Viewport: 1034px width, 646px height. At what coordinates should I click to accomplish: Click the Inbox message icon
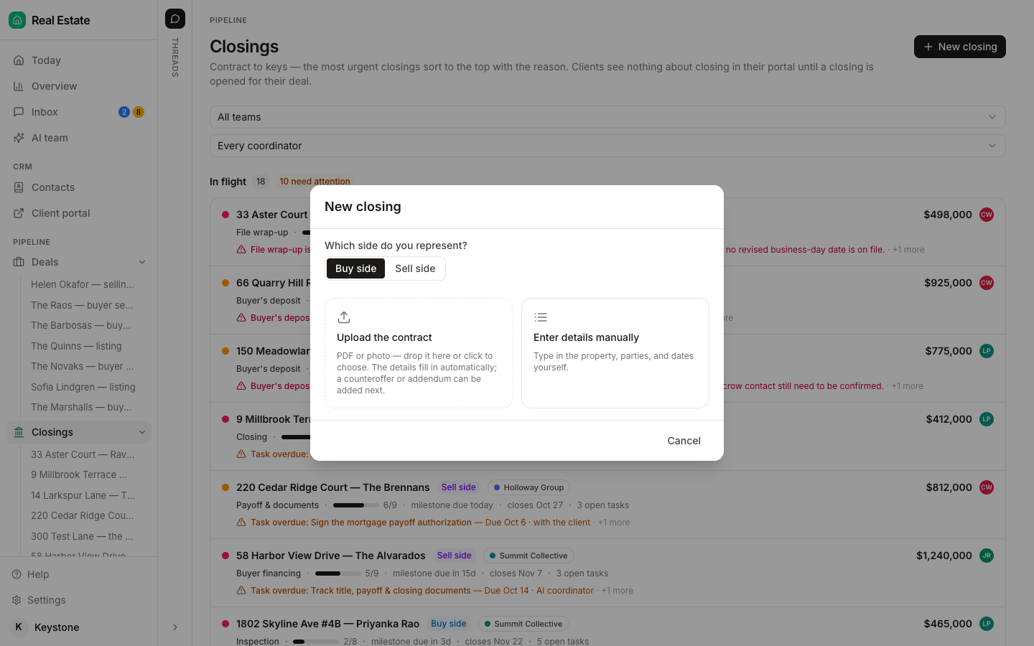coord(19,112)
